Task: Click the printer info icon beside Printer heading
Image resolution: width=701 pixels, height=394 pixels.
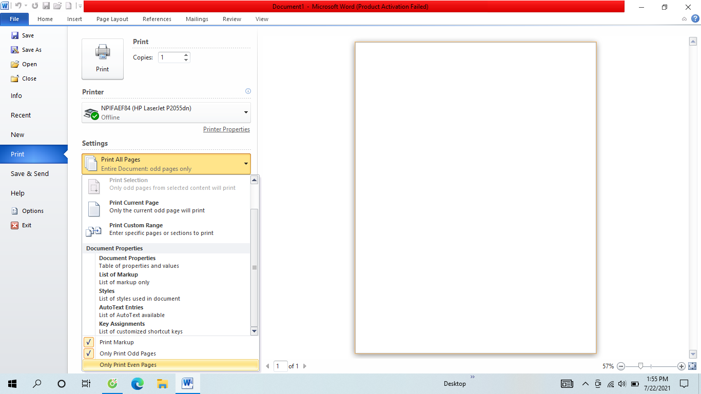Action: coord(248,91)
